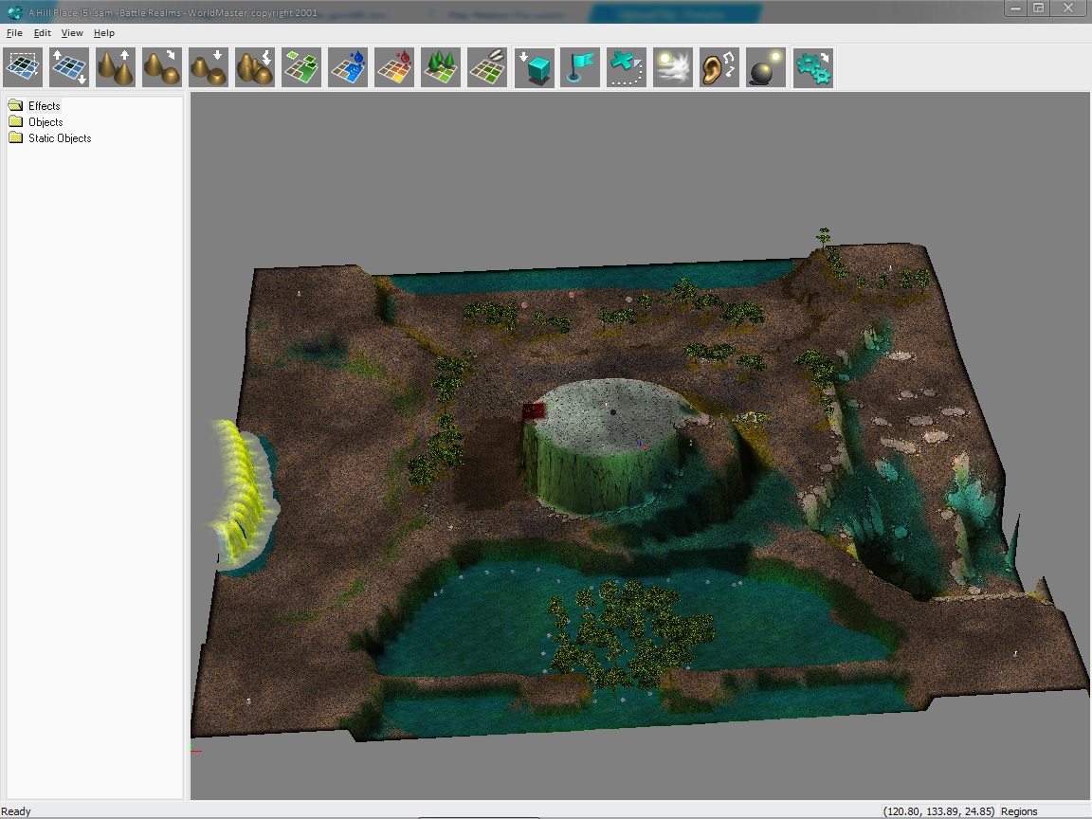Click the Regions status bar label
The width and height of the screenshot is (1092, 819).
point(1019,811)
